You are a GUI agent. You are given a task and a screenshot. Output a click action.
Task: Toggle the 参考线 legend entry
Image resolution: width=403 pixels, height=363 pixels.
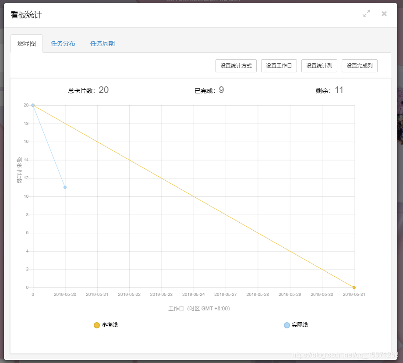[106, 325]
